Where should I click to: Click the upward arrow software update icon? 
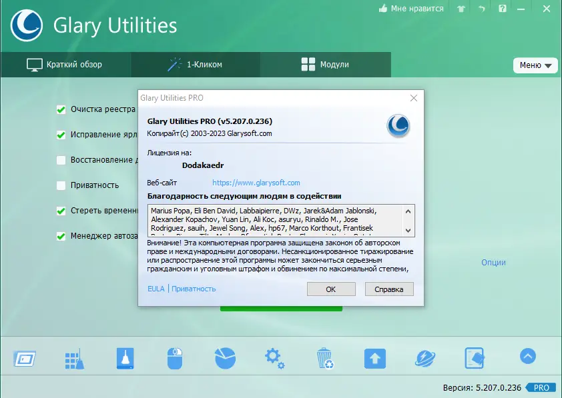(375, 358)
